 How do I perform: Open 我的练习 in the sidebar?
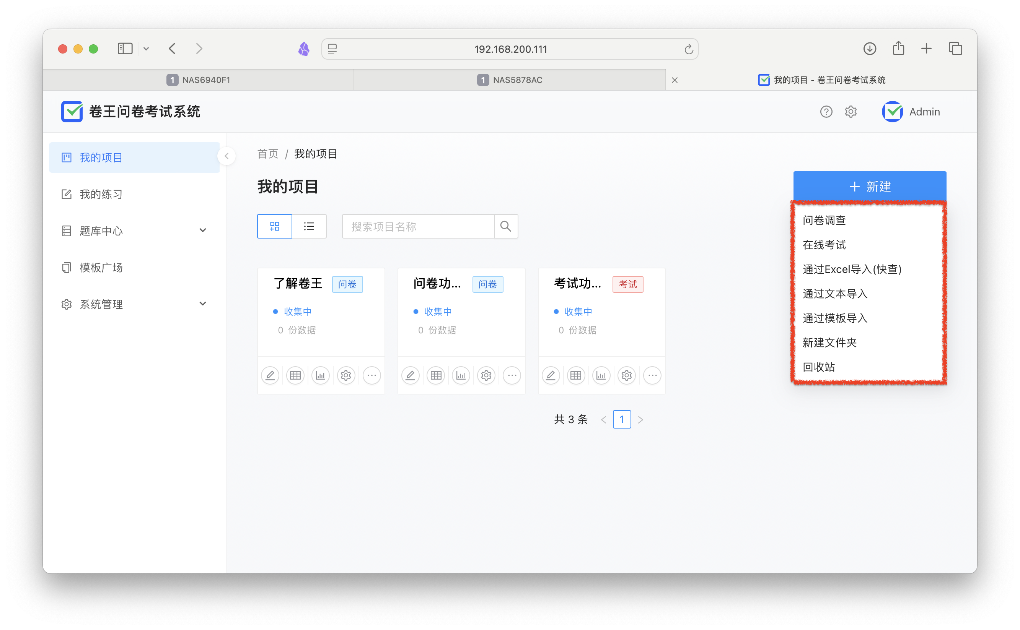coord(134,194)
